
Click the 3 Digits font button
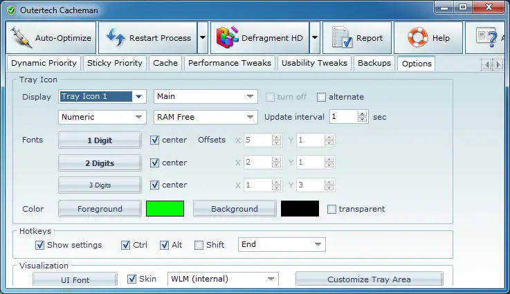coord(100,185)
